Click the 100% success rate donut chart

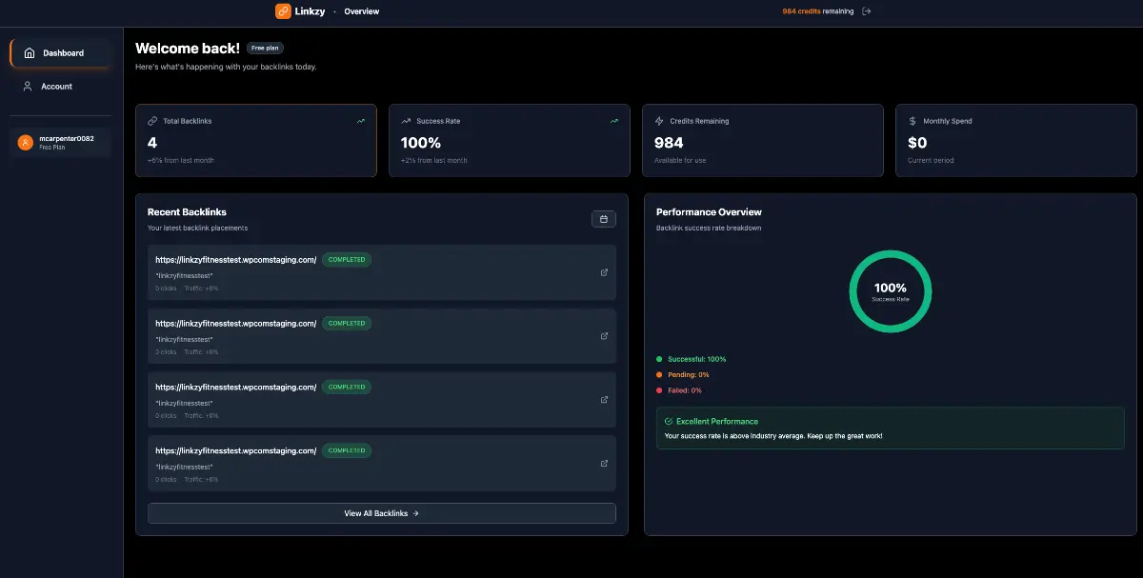pos(891,291)
